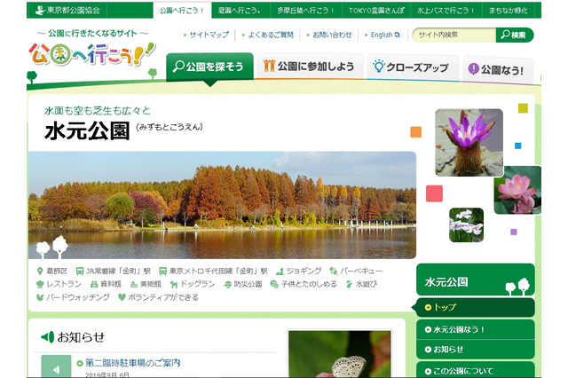568x378 pixels.
Task: Click the people icon in 公園に参加しよう
Action: click(x=269, y=66)
